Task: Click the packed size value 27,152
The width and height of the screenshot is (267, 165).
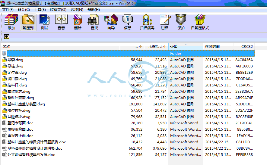Action: coord(161,98)
